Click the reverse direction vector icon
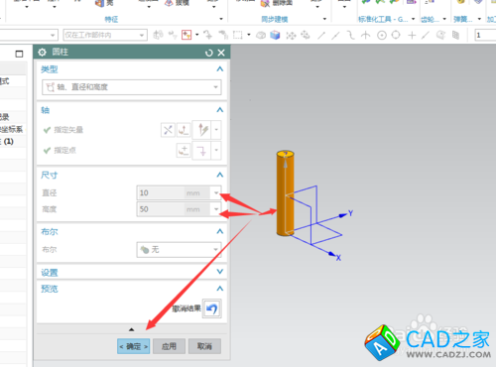This screenshot has width=496, height=367. pos(168,130)
